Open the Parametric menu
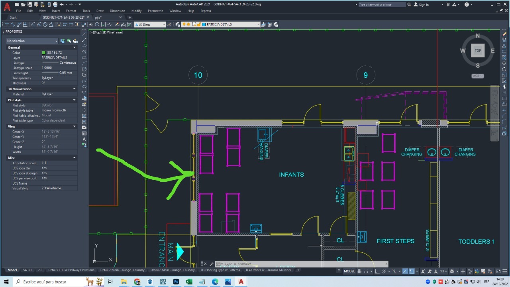The width and height of the screenshot is (510, 287). click(155, 11)
